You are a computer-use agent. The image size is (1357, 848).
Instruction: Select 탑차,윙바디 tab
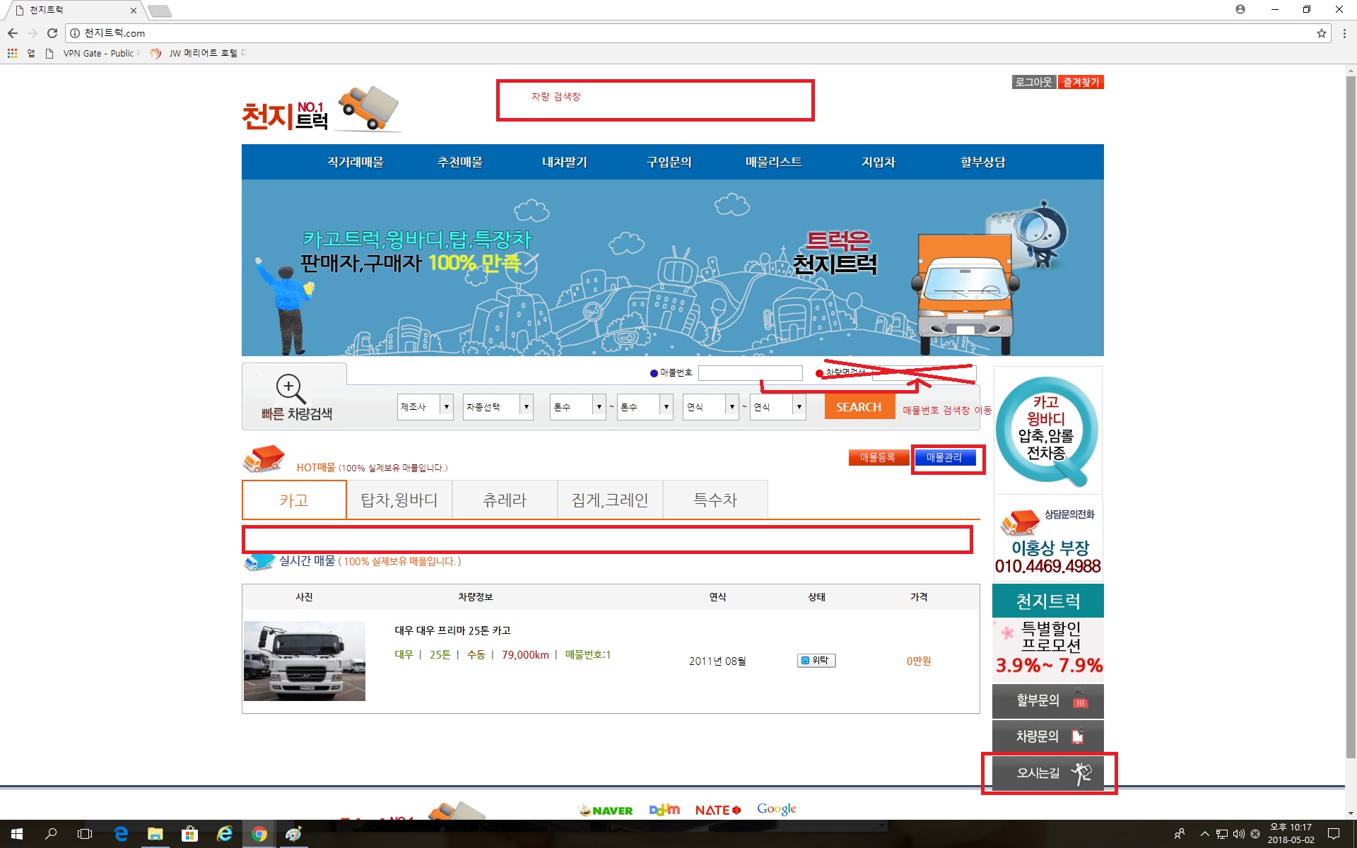click(x=399, y=500)
